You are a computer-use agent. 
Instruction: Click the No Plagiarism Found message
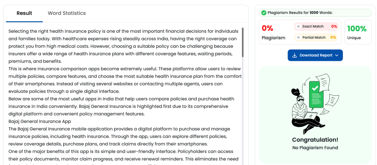(x=315, y=148)
